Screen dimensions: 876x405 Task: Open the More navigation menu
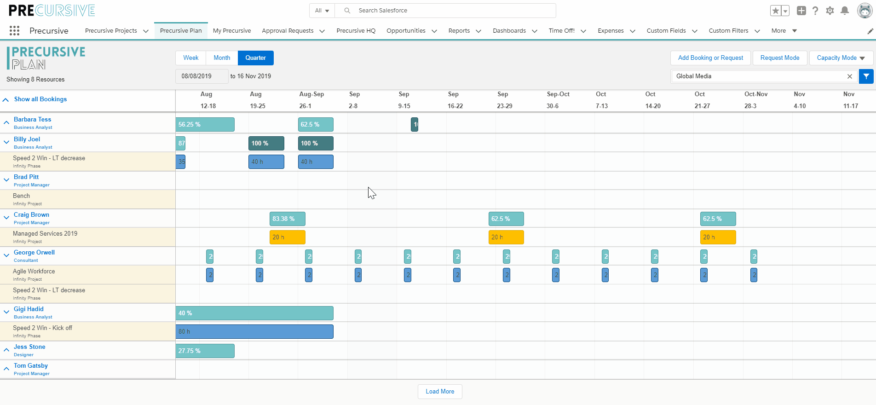coord(784,31)
